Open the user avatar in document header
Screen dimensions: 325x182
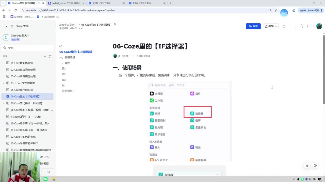click(319, 26)
